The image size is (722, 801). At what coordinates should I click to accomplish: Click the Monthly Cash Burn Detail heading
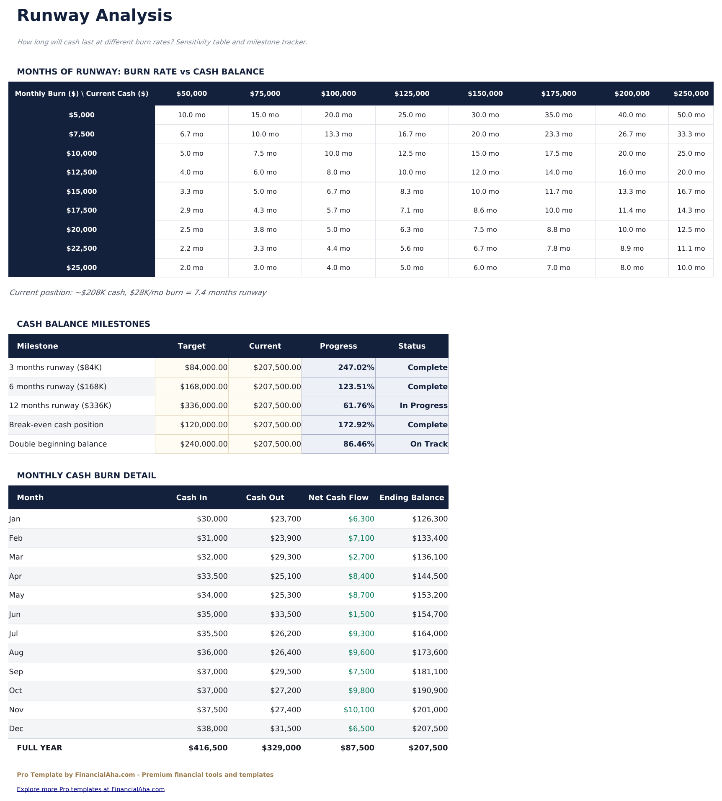pyautogui.click(x=86, y=475)
